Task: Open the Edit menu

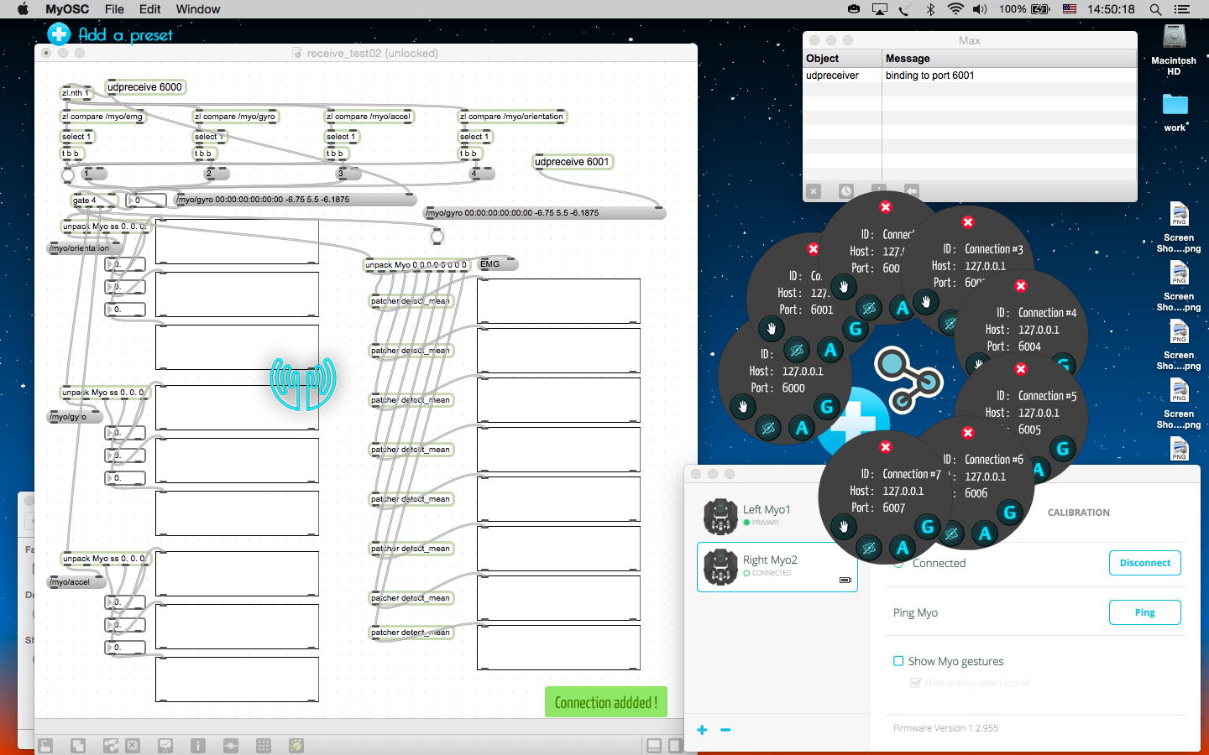Action: point(150,9)
